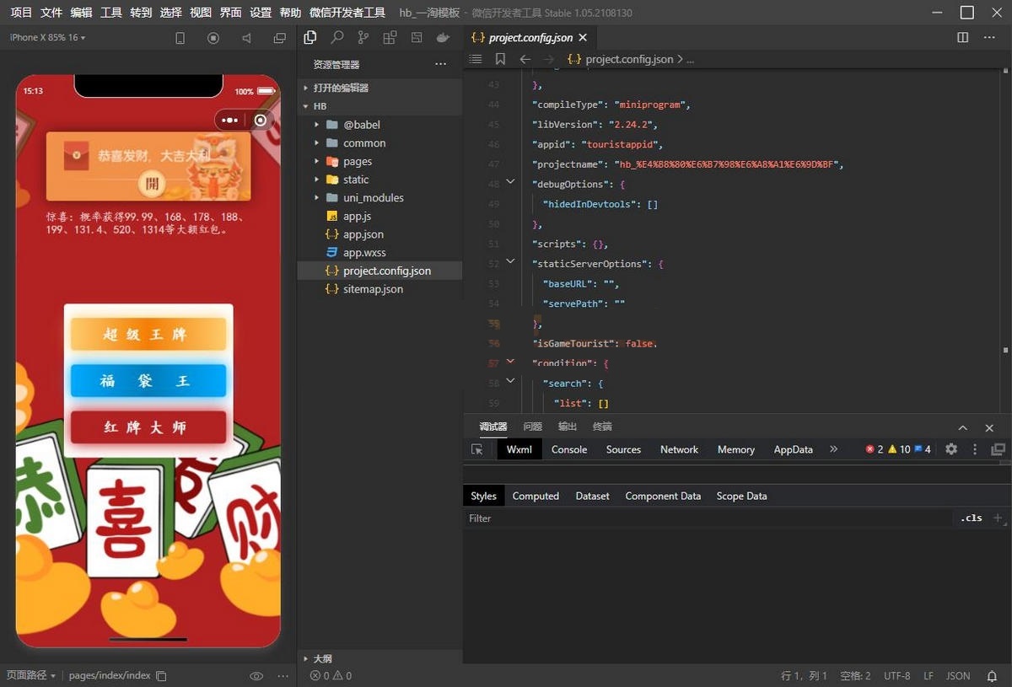Image resolution: width=1012 pixels, height=687 pixels.
Task: Click the JSON language mode in status bar
Action: coord(958,676)
